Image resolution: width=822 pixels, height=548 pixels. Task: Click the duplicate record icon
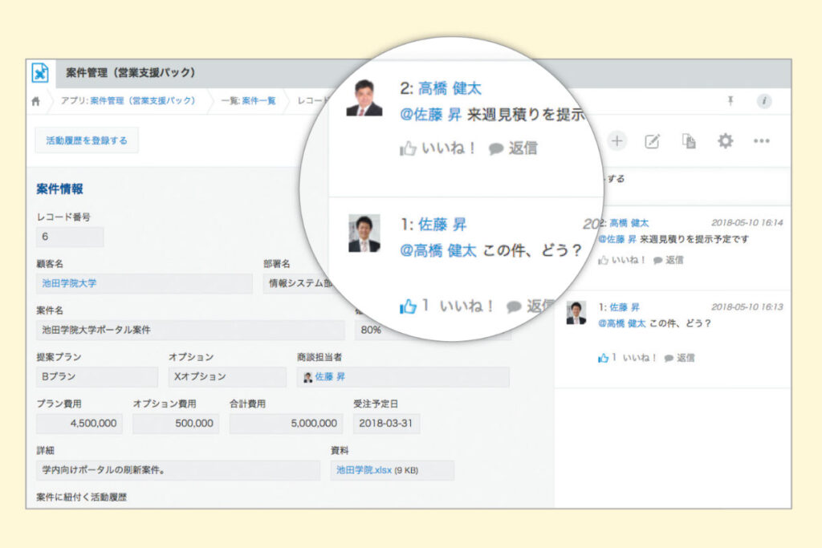point(689,140)
